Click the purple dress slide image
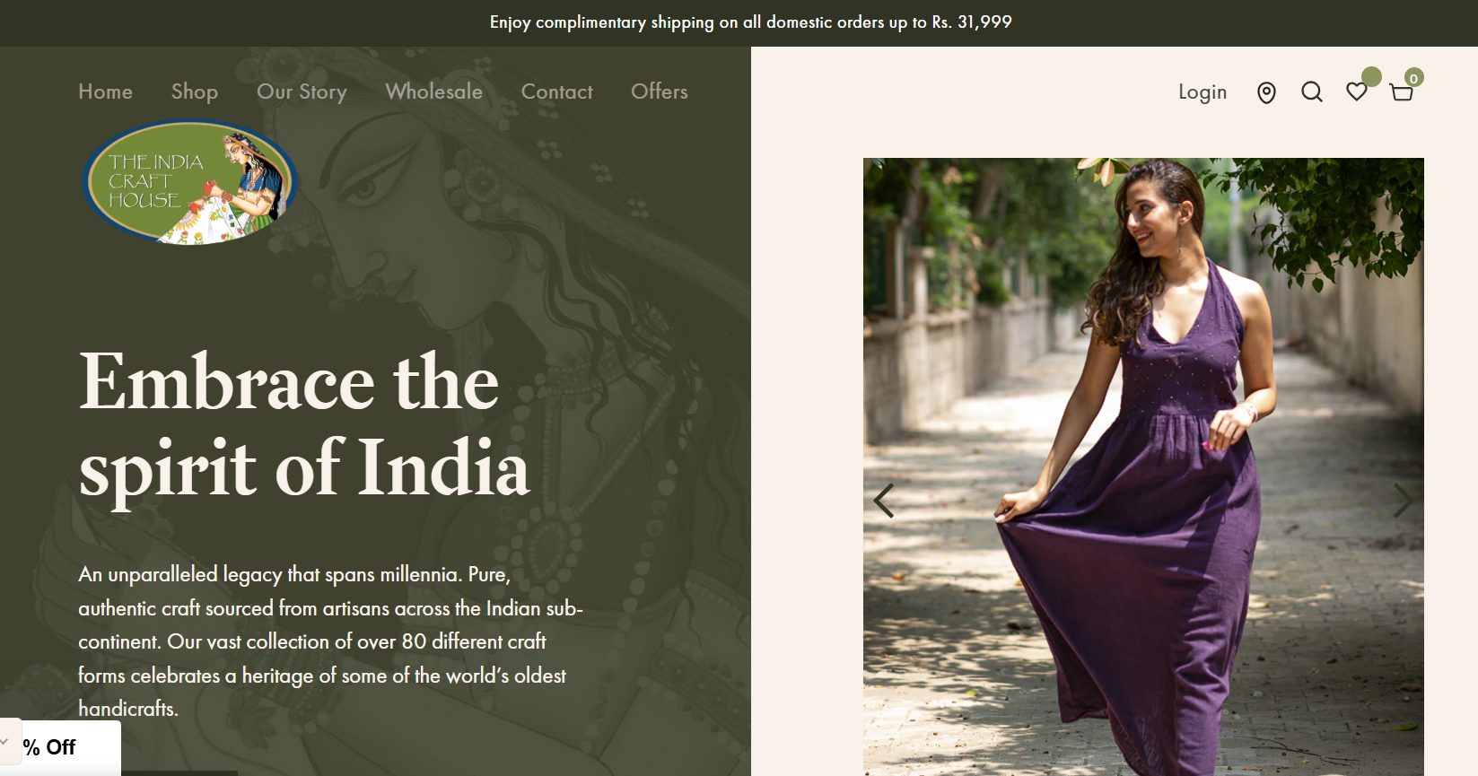Screen dimensions: 1478x776 pos(1143,466)
